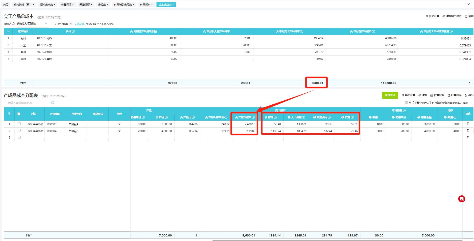Click the 请输入存货编码/名称 search field
Image resolution: width=474 pixels, height=241 pixels.
point(28,103)
